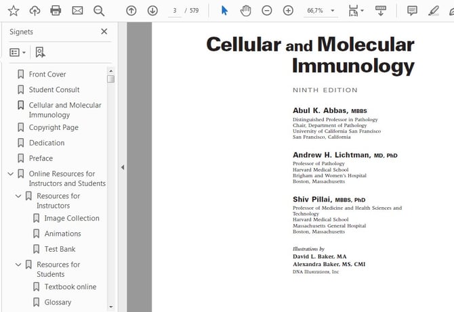Activate the hand pan tool
Screen dimensions: 454x312
tap(245, 11)
